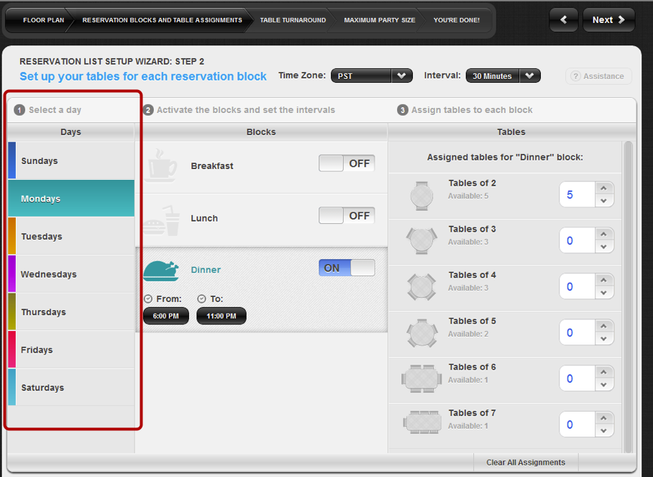Decrease the Tables of 5 count

click(603, 339)
